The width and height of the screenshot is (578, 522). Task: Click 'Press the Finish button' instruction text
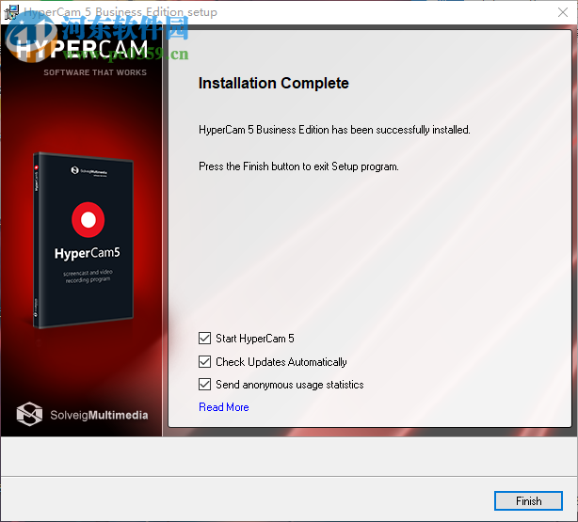pos(298,166)
